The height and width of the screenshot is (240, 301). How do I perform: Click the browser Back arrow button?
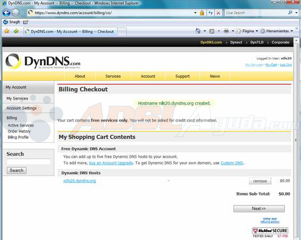(x=6, y=13)
